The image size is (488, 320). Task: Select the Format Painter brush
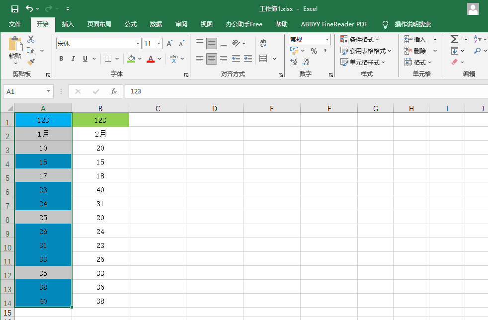pos(31,62)
